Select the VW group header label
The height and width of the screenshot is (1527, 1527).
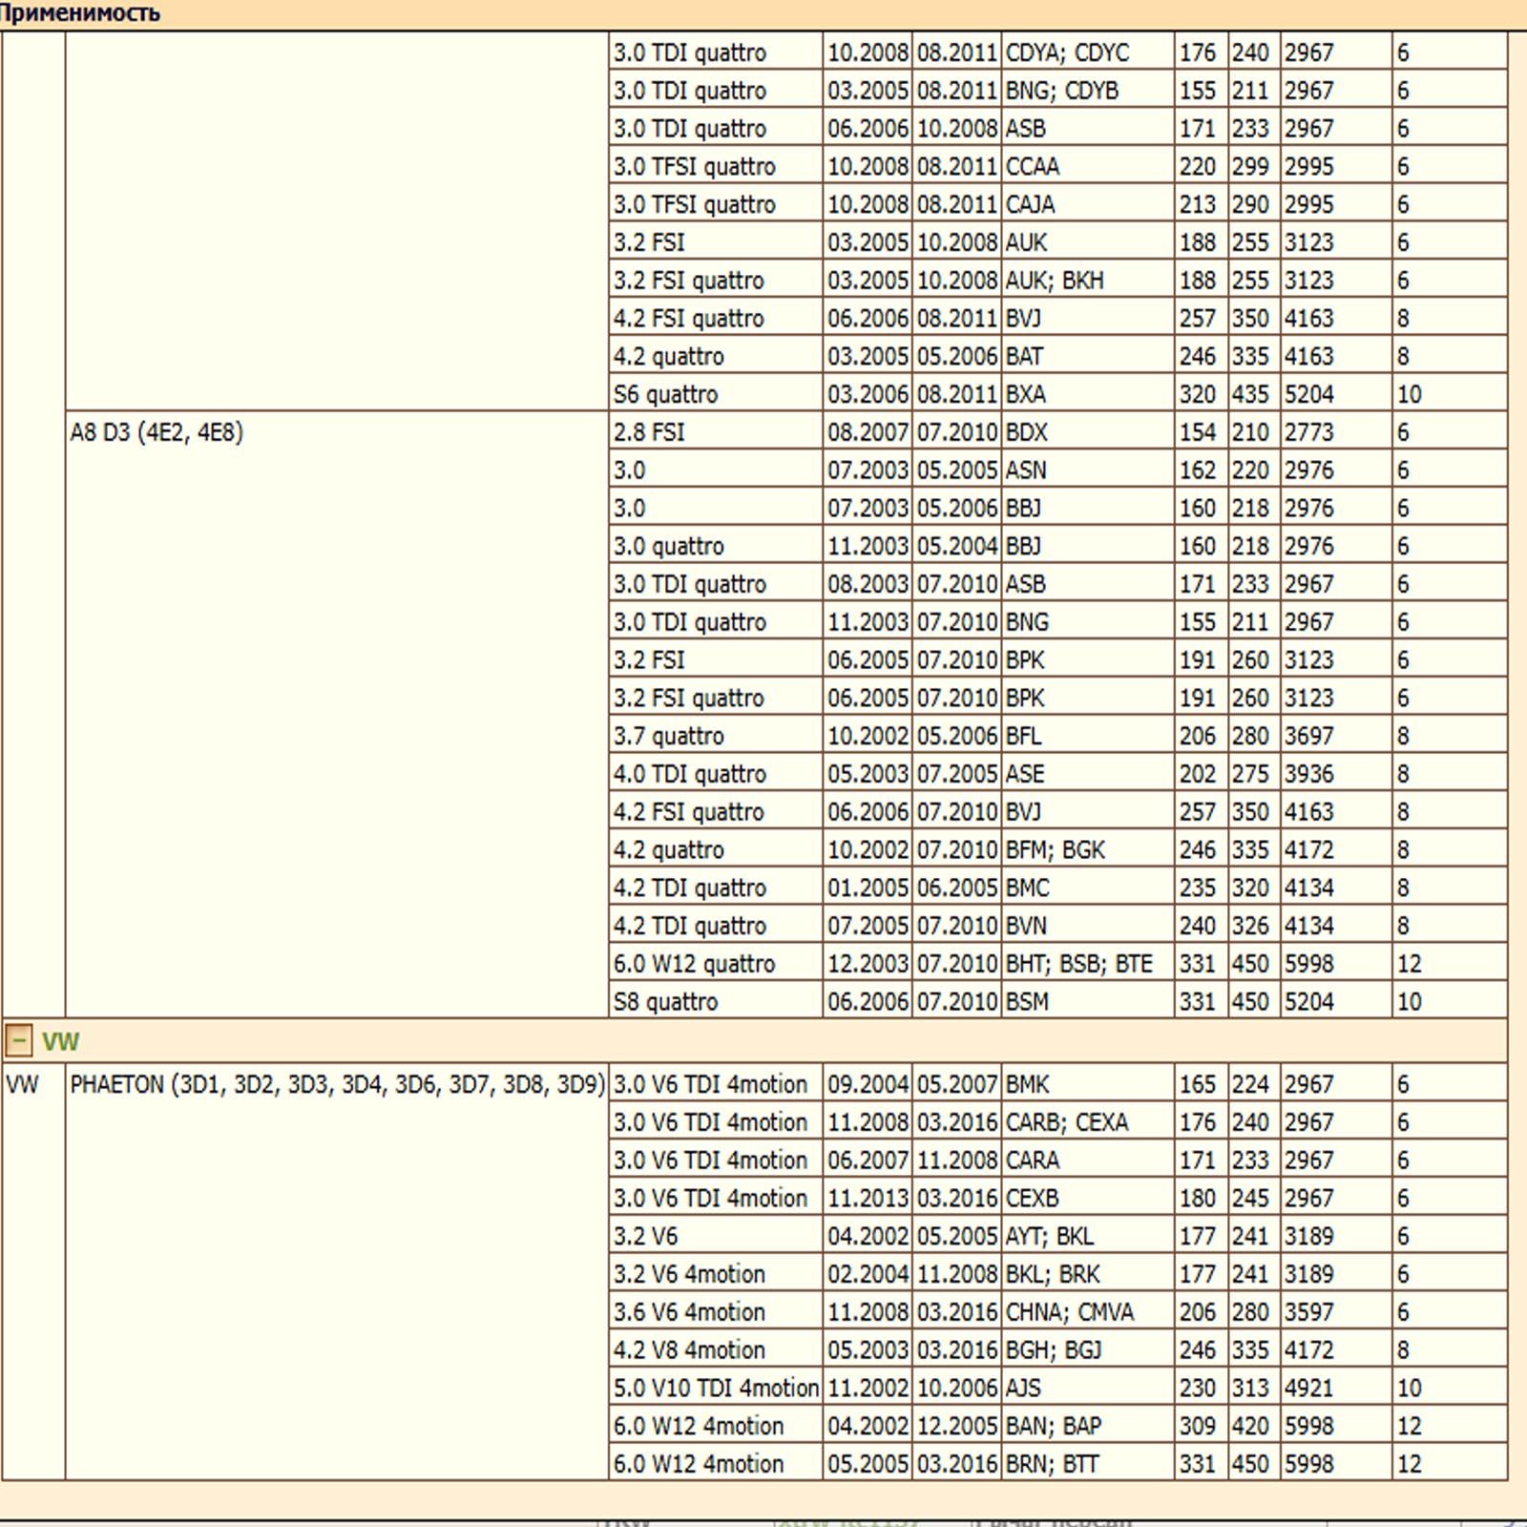coord(61,1041)
